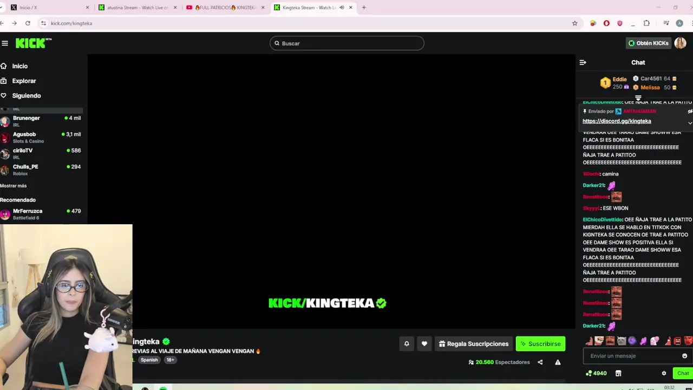
Task: Click SDach username in chat
Action: pyautogui.click(x=591, y=174)
